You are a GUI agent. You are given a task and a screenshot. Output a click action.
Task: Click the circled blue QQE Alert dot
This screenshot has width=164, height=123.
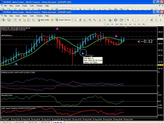pyautogui.click(x=83, y=54)
